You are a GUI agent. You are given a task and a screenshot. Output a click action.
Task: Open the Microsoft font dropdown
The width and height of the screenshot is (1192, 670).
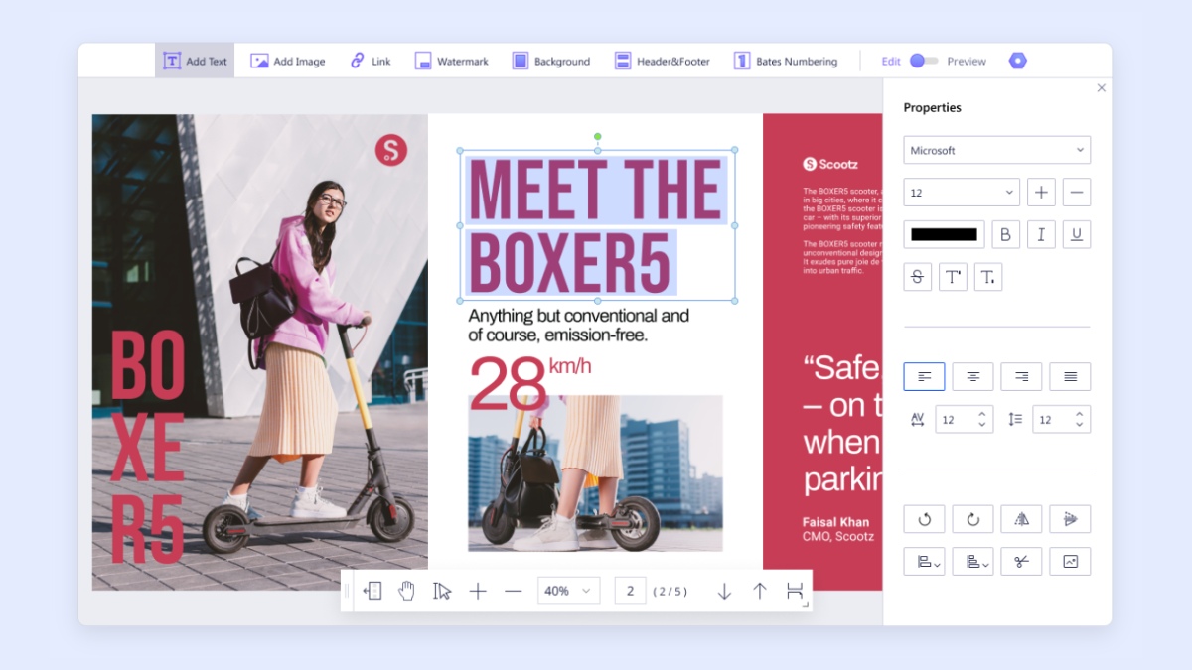pos(996,150)
